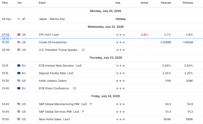203x124 pixels.
Task: Open the Crude Oil Inventories event
Action: tap(53, 42)
